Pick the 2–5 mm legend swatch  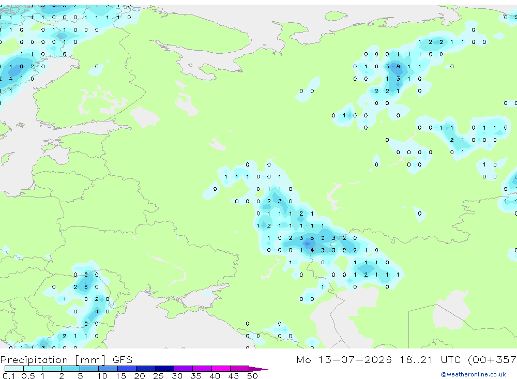70,369
